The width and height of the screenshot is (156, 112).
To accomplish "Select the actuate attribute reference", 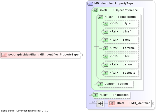I will point(121,73).
